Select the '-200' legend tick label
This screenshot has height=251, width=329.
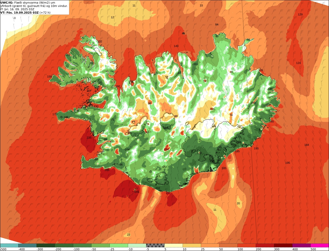coord(58,249)
